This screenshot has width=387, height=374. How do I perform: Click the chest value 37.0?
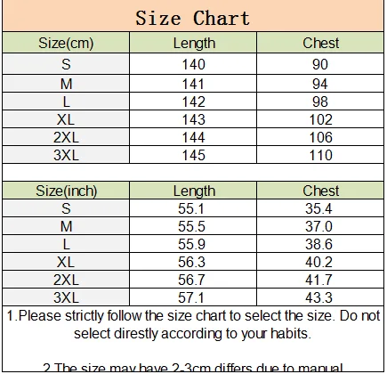pyautogui.click(x=318, y=226)
